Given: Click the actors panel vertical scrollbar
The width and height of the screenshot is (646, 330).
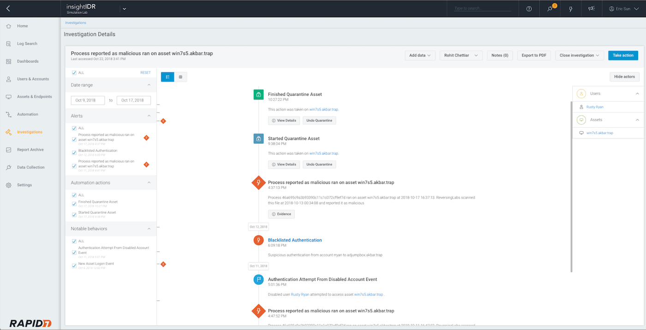Looking at the screenshot, I should (572, 184).
